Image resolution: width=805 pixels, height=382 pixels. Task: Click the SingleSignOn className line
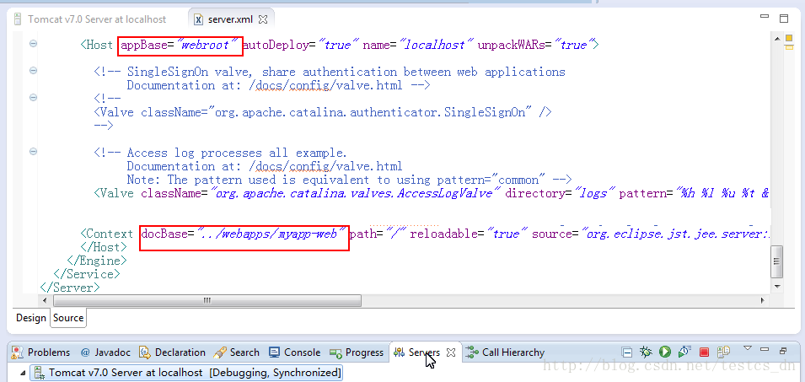[323, 112]
